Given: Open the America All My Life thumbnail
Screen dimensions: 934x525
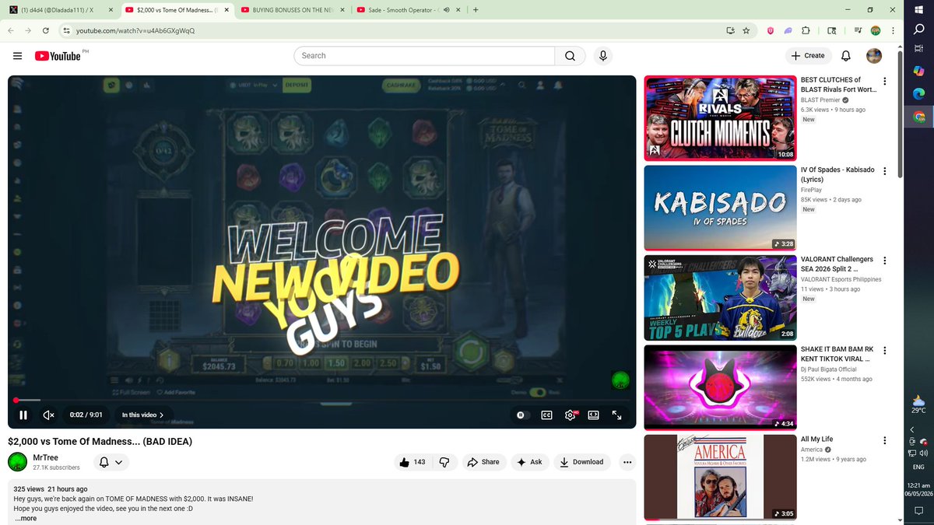Looking at the screenshot, I should coord(720,477).
